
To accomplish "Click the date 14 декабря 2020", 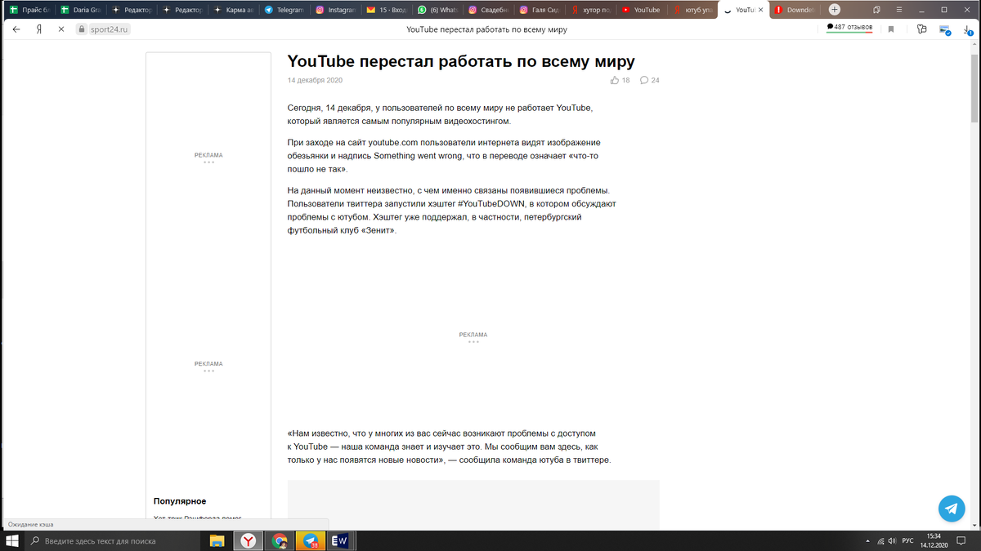I will 315,80.
